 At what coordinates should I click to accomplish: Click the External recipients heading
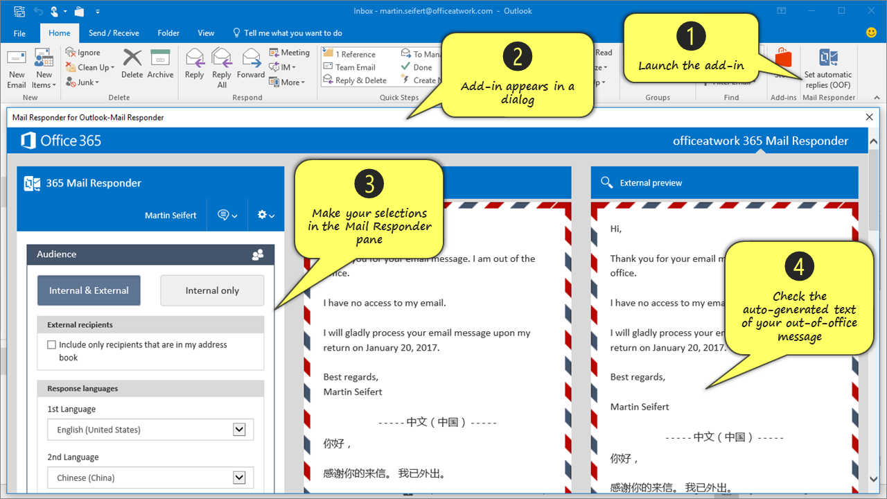point(80,325)
